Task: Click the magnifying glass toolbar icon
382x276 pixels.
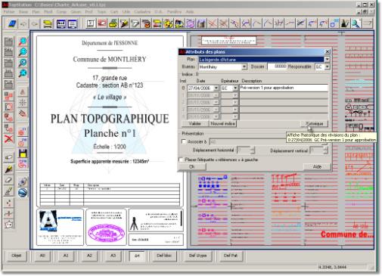Action: click(356, 23)
